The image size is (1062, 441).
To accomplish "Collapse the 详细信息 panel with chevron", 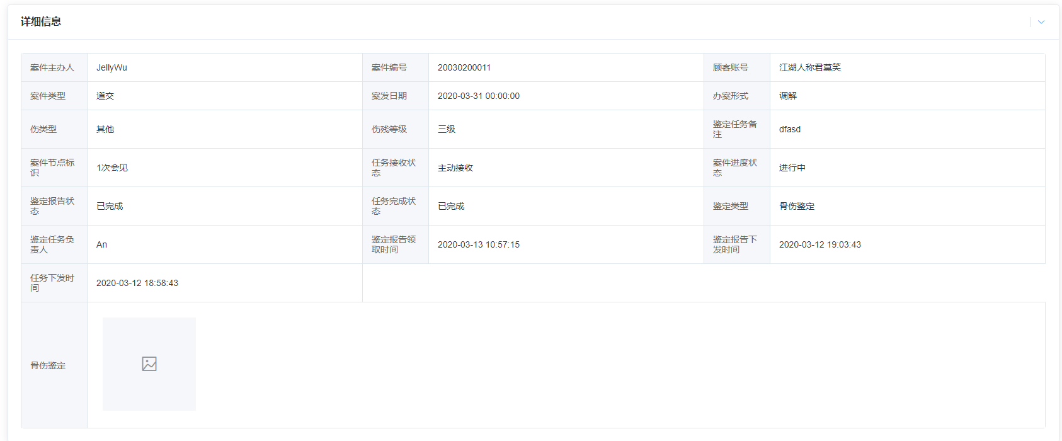I will click(x=1041, y=22).
